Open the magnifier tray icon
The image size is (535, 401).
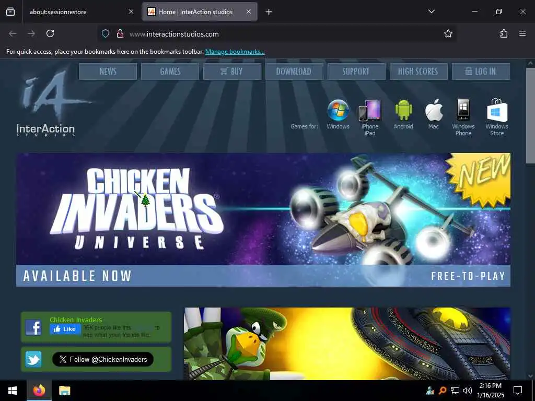tap(442, 391)
